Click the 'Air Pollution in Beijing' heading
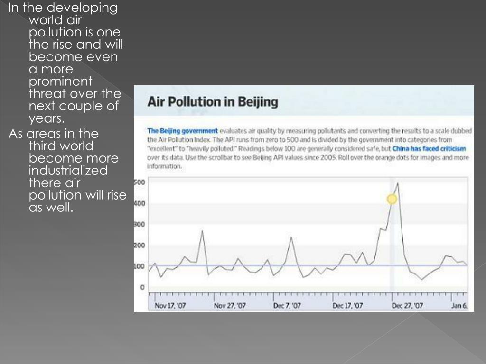This screenshot has height=364, width=486. point(213,102)
